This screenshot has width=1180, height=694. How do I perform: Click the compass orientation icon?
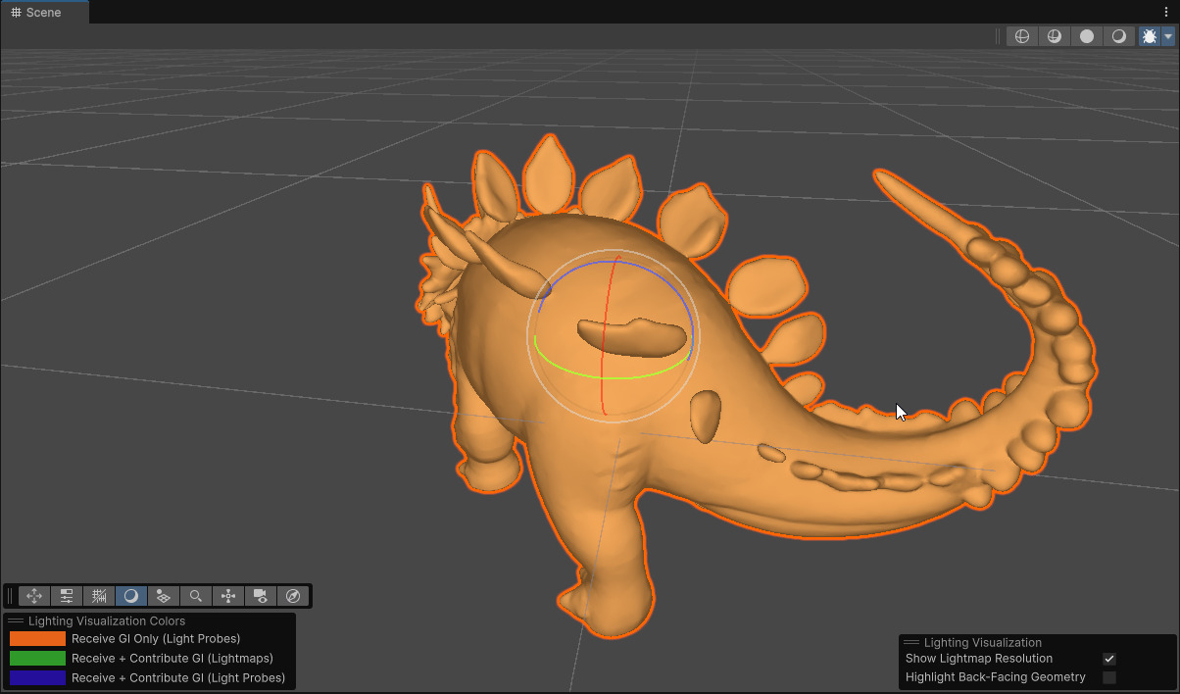pos(293,596)
